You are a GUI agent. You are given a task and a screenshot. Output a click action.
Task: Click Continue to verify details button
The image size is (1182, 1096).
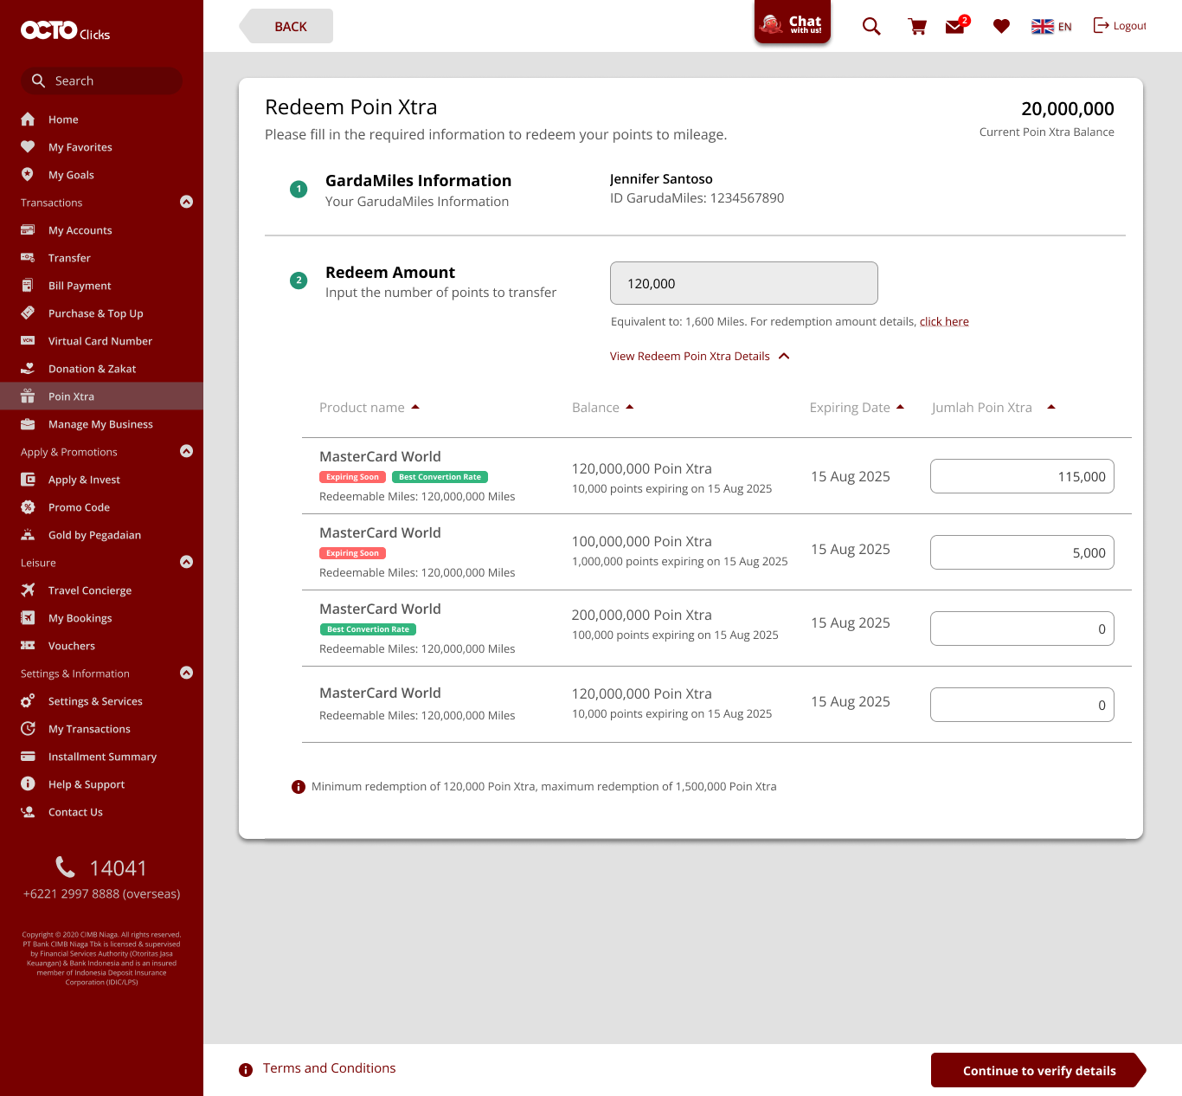[x=1037, y=1071]
